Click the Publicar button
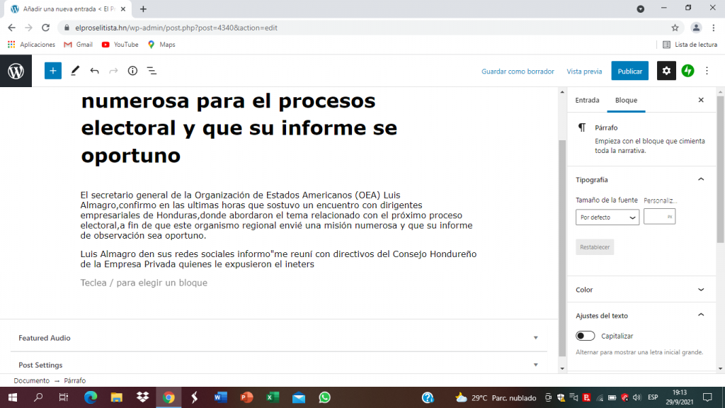This screenshot has width=725, height=408. pos(629,71)
